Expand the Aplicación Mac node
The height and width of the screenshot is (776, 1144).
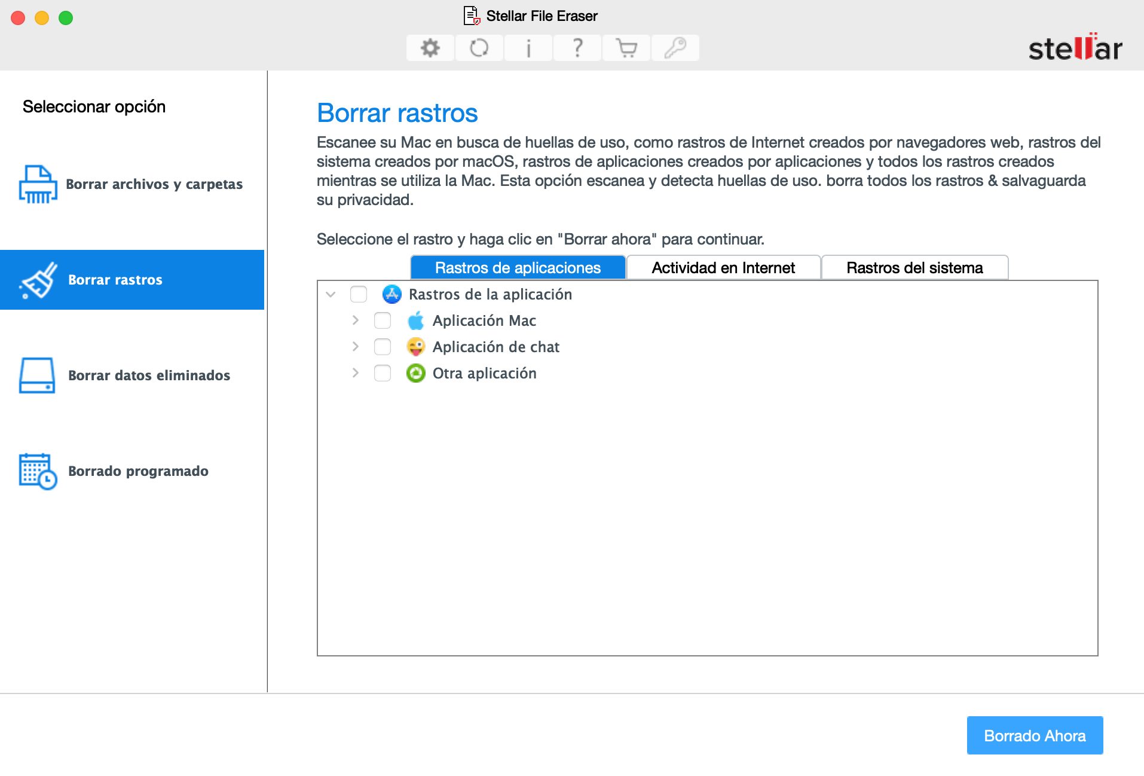point(356,320)
